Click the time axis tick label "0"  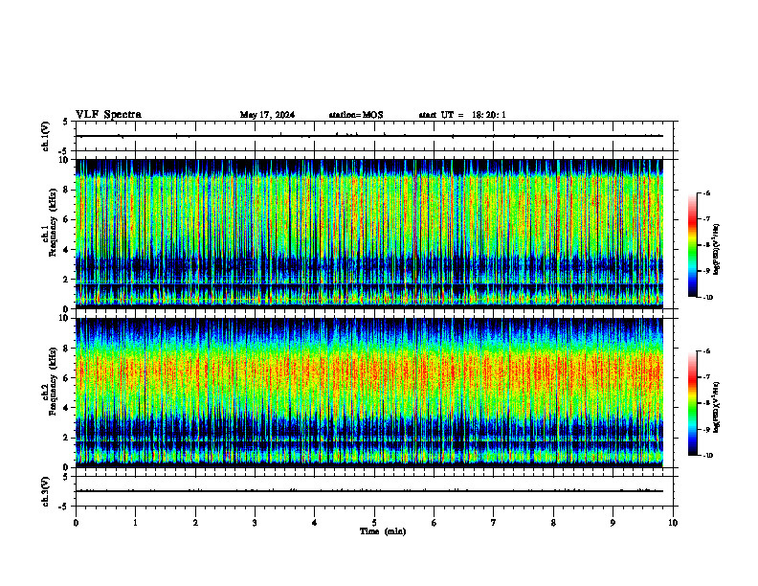(x=76, y=523)
